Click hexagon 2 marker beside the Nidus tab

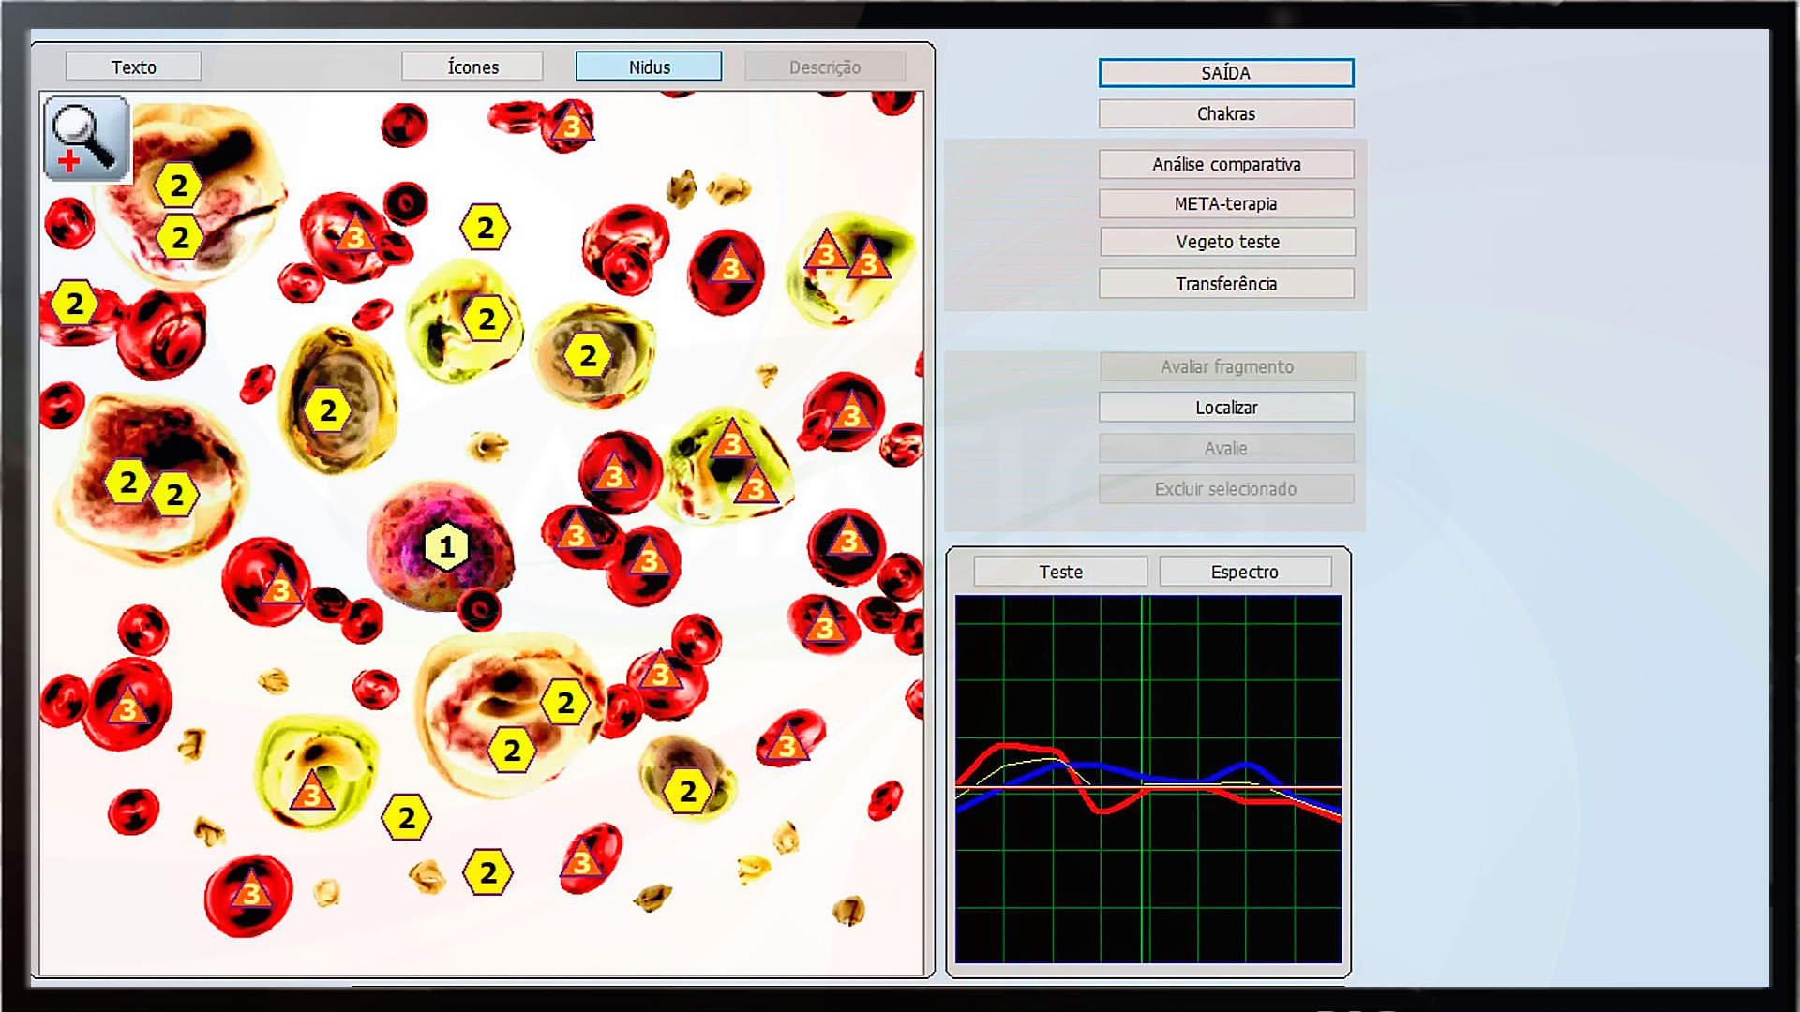485,228
